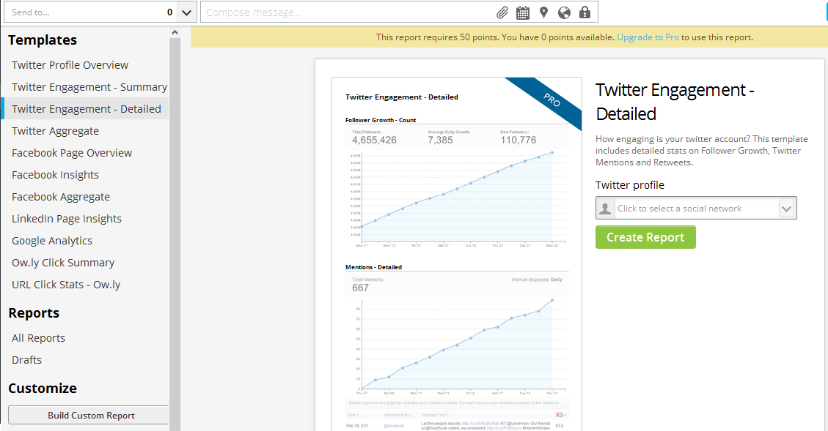Click the attachment paperclip icon
The image size is (828, 431).
click(x=502, y=12)
